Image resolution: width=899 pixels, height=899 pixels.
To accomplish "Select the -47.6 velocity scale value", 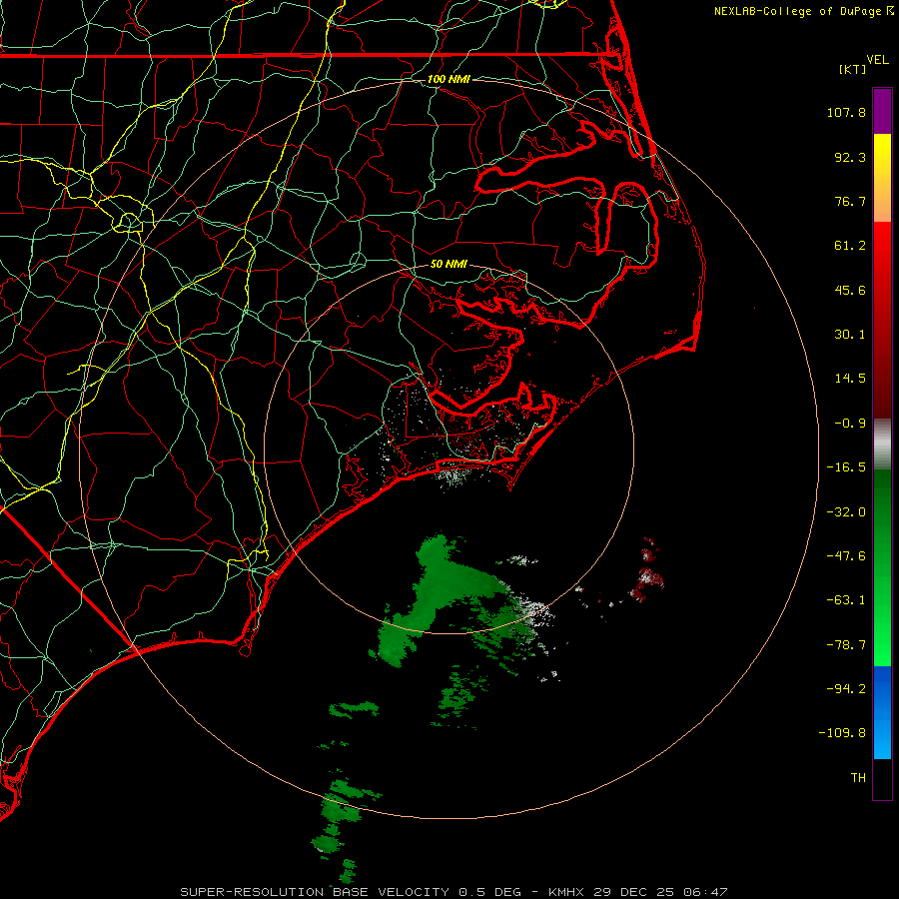I will (x=846, y=556).
